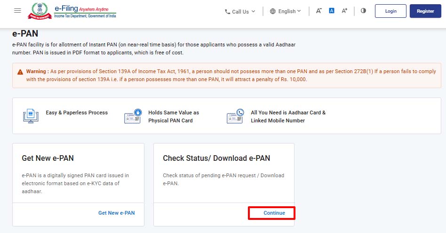The width and height of the screenshot is (446, 233).
Task: Expand the Call Us dropdown
Action: click(x=240, y=12)
